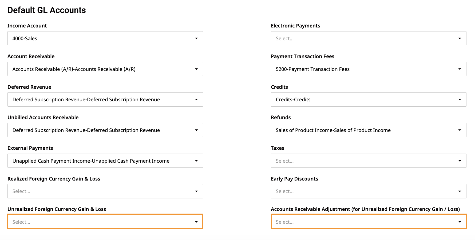
Task: Select a Realized Foreign Currency Gain & Loss account
Action: coord(105,191)
